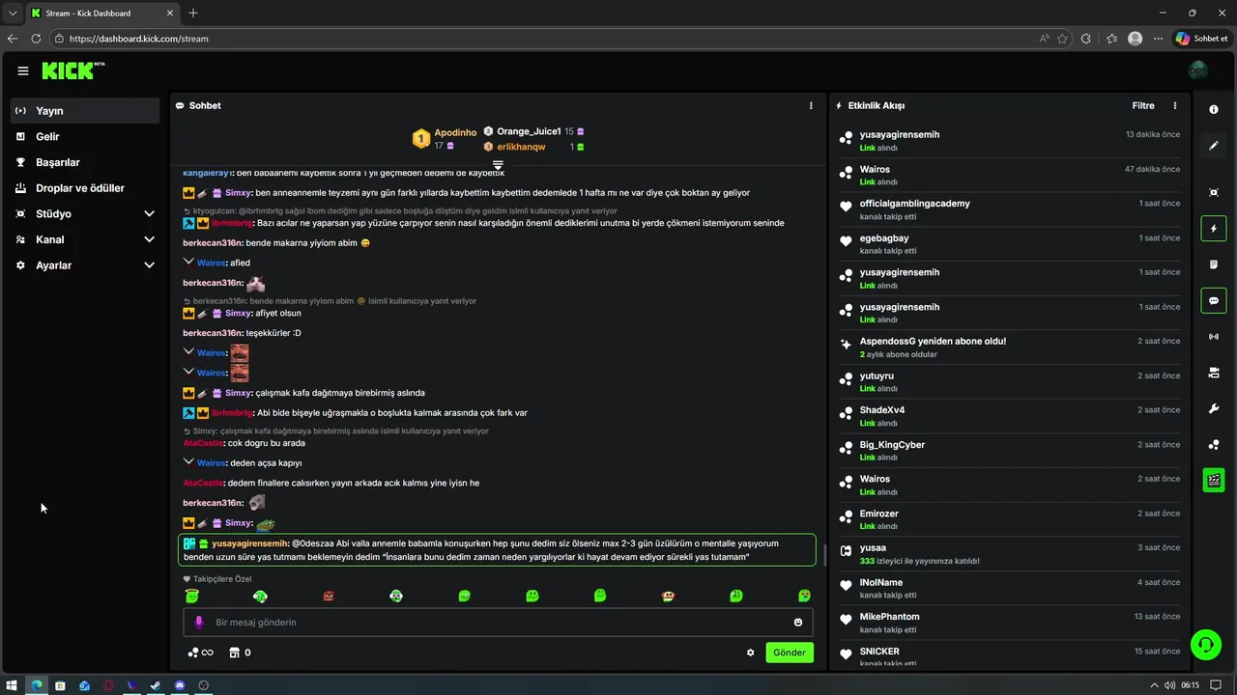
Task: Expand Kanal menu section
Action: [x=149, y=239]
